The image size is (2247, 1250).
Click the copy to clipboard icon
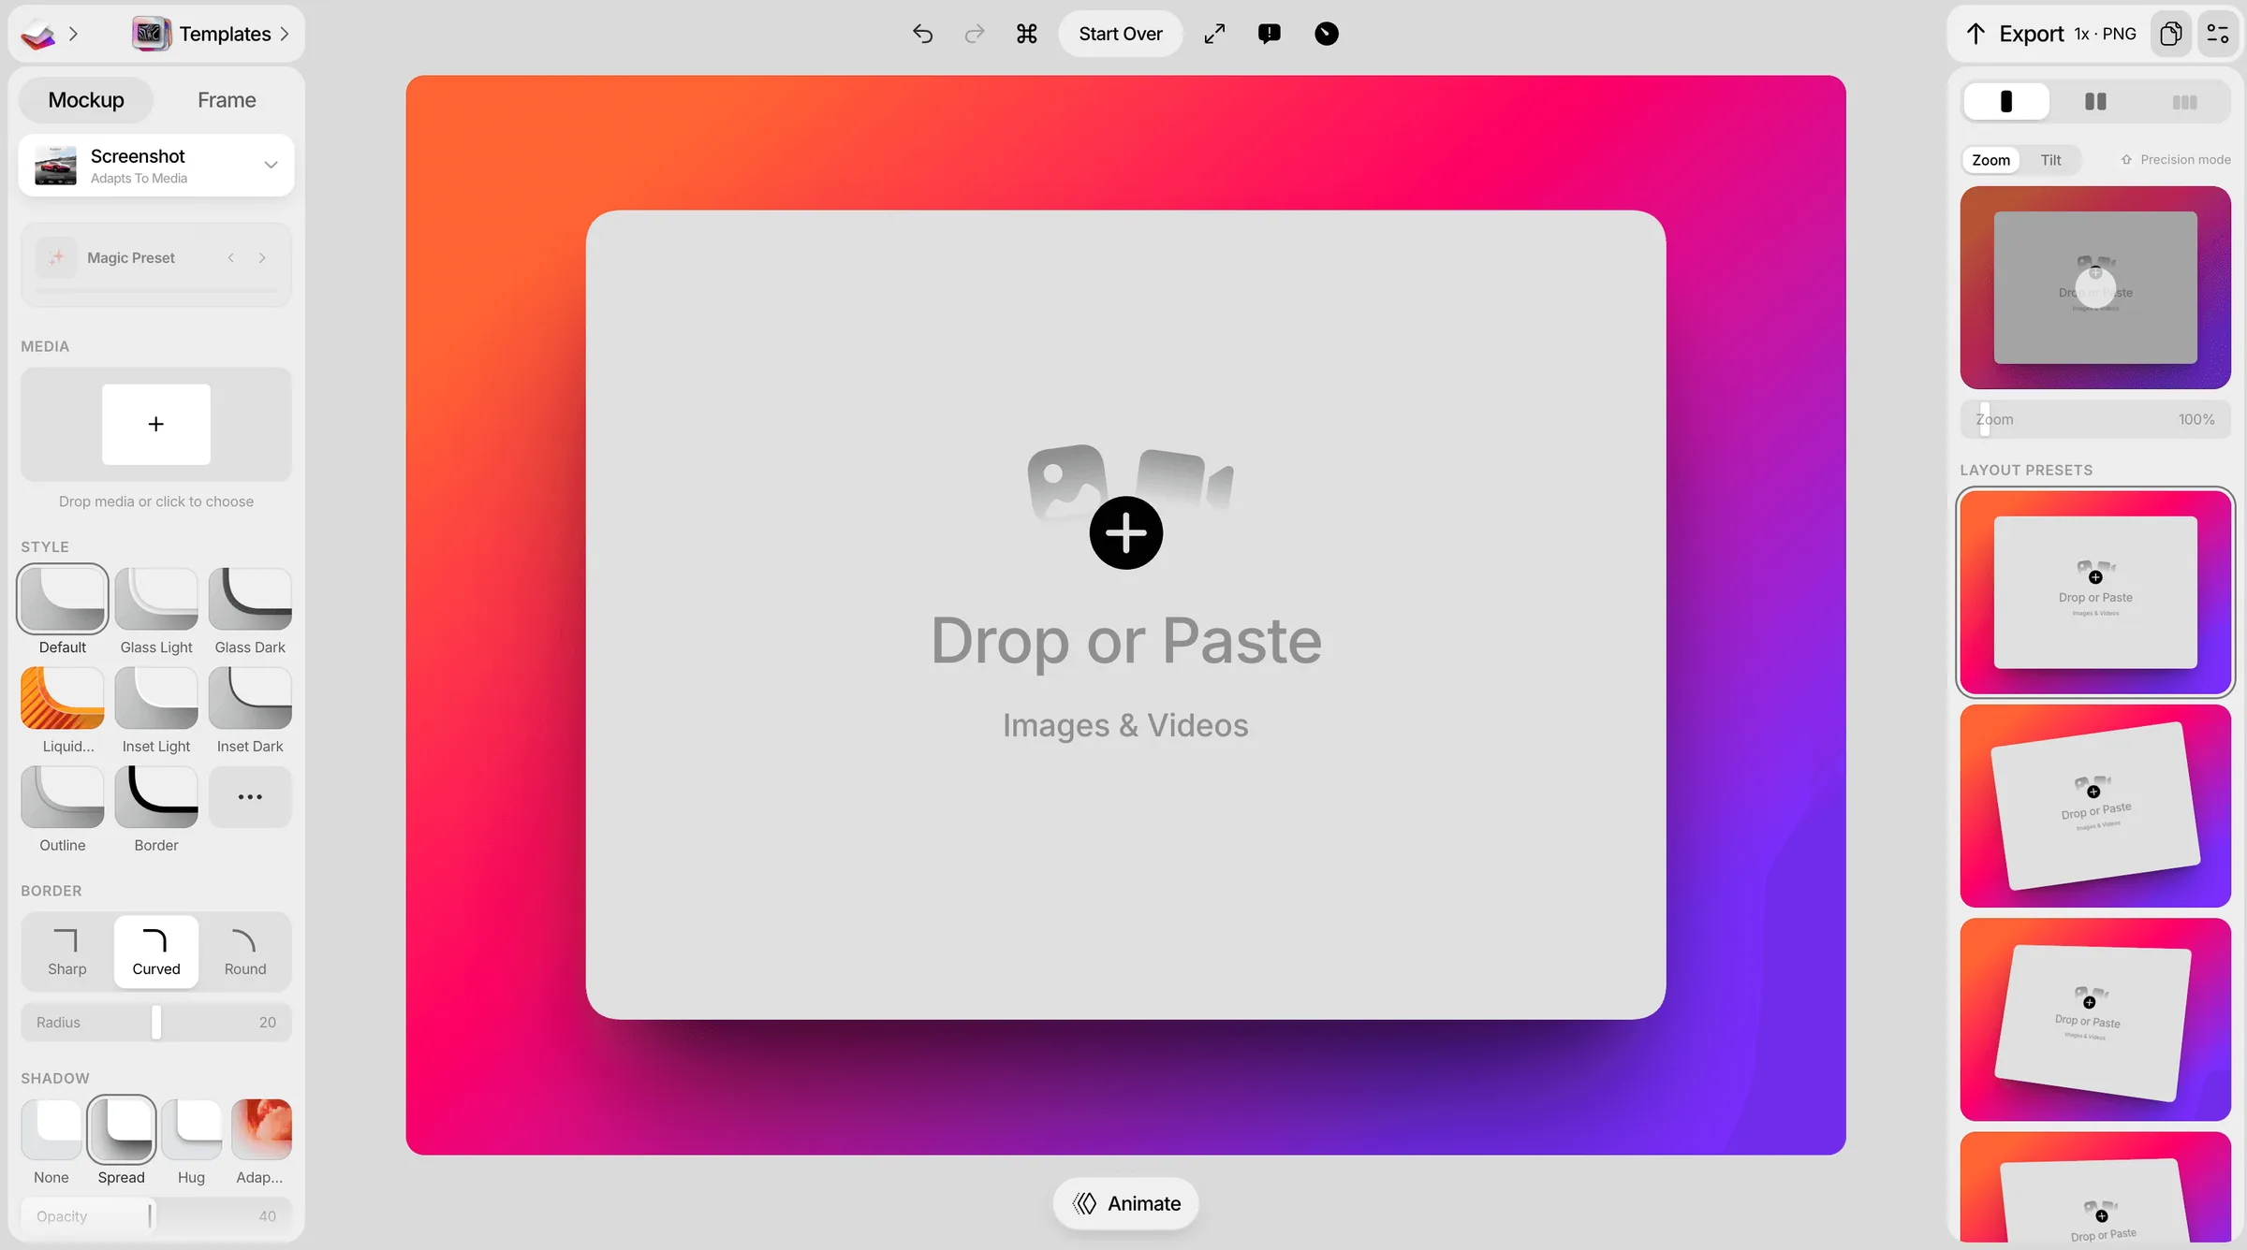pyautogui.click(x=2171, y=34)
